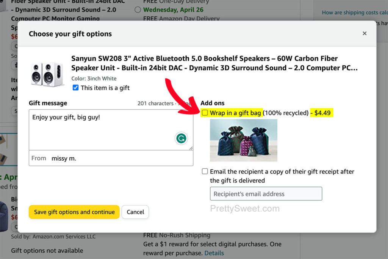Click the 'Choose your gift options' heading
388x259 pixels.
pyautogui.click(x=70, y=34)
